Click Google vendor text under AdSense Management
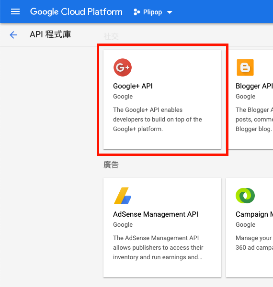Image resolution: width=273 pixels, height=287 pixels. 123,225
